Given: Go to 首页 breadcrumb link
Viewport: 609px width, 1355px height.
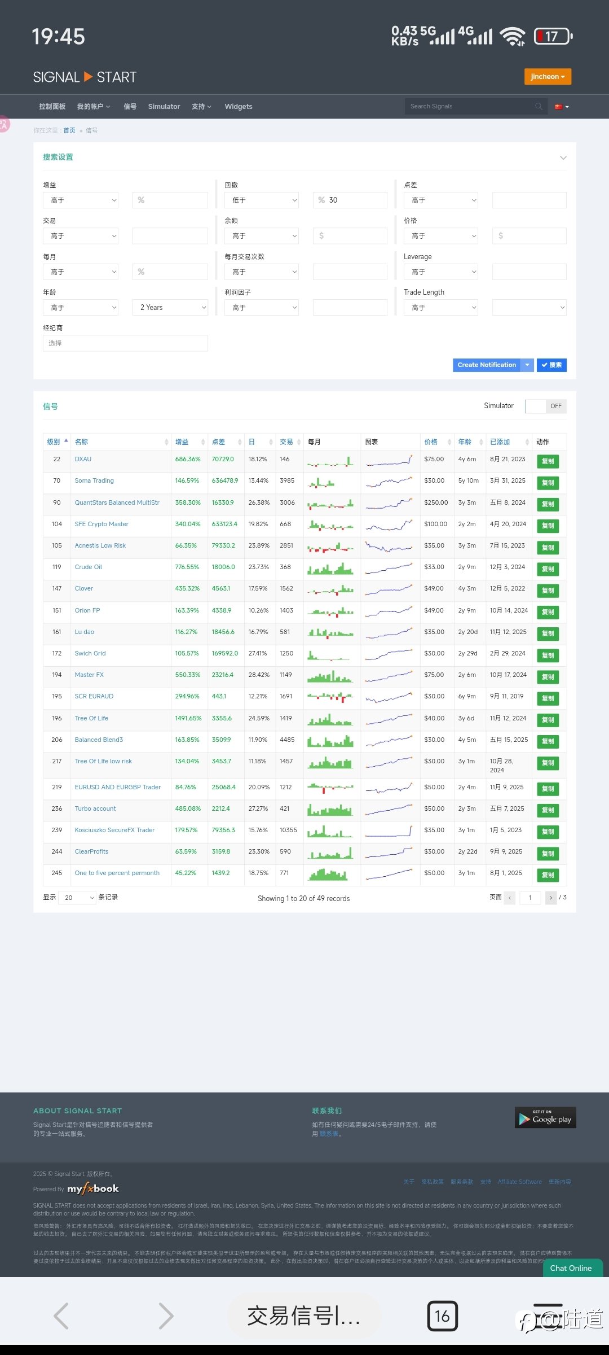Looking at the screenshot, I should pos(69,130).
